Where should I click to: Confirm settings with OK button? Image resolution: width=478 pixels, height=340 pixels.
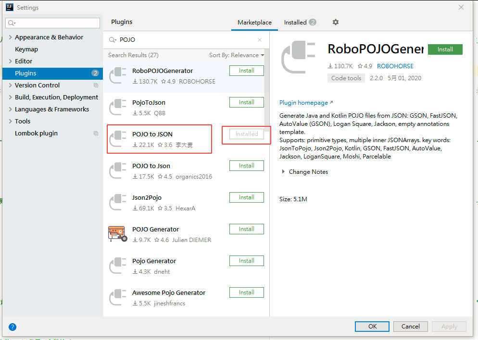372,326
